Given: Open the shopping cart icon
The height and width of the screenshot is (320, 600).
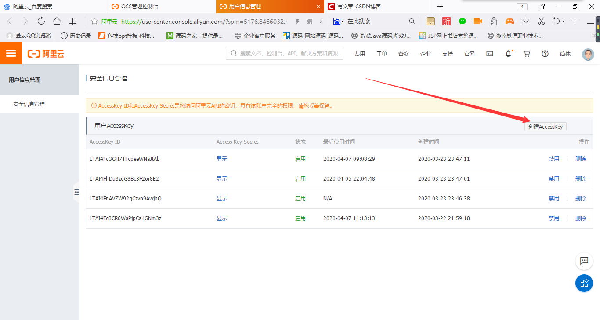Looking at the screenshot, I should [x=527, y=54].
